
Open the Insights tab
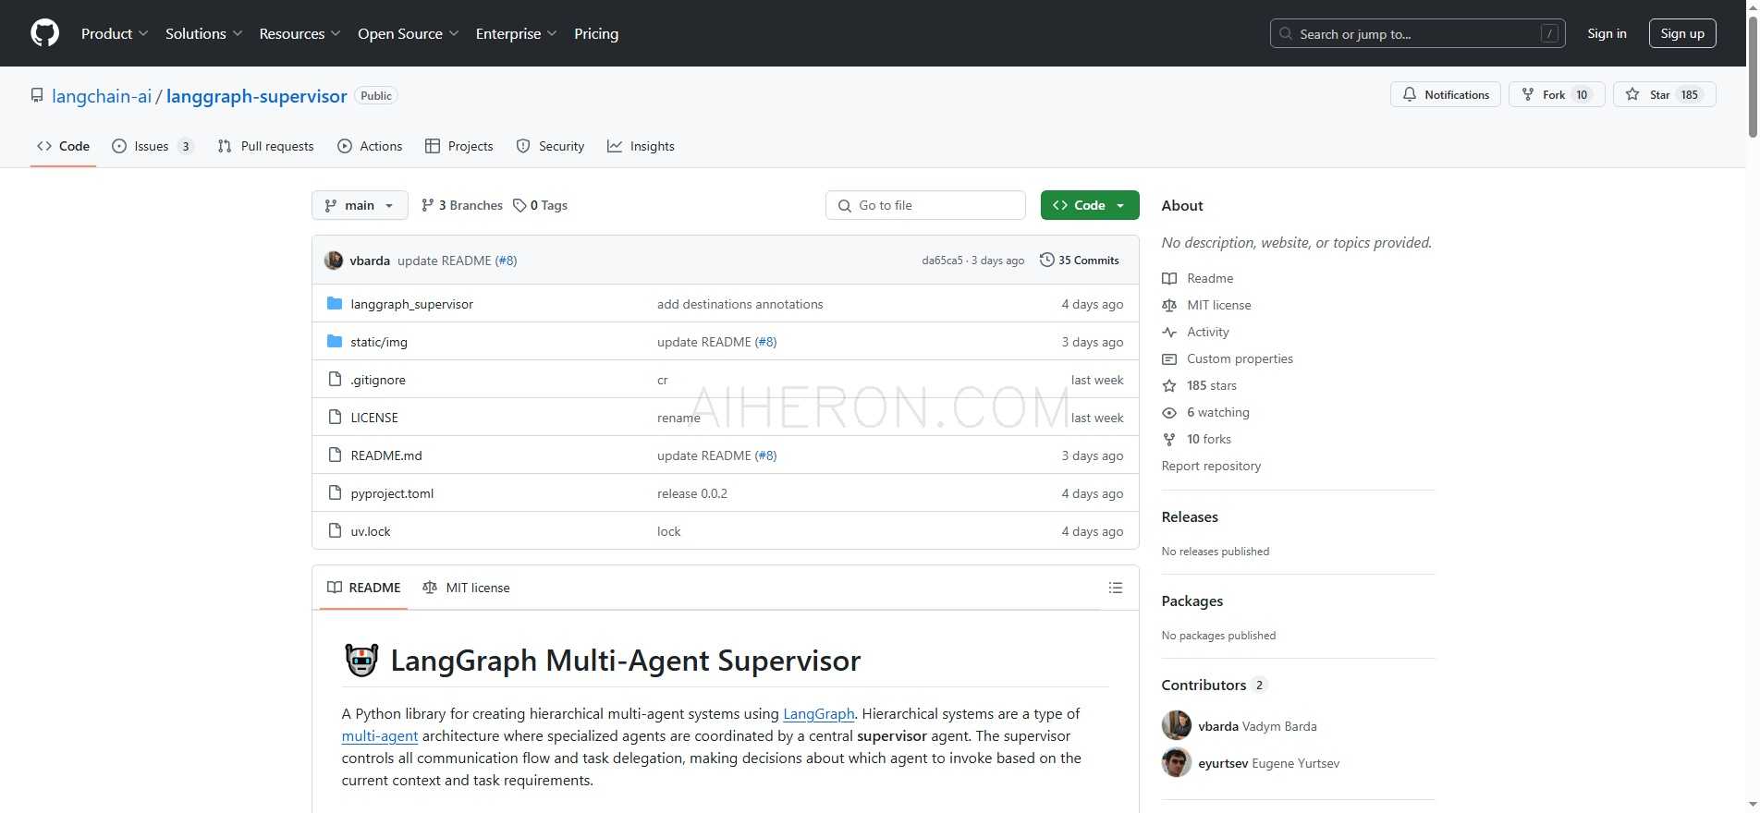click(641, 146)
